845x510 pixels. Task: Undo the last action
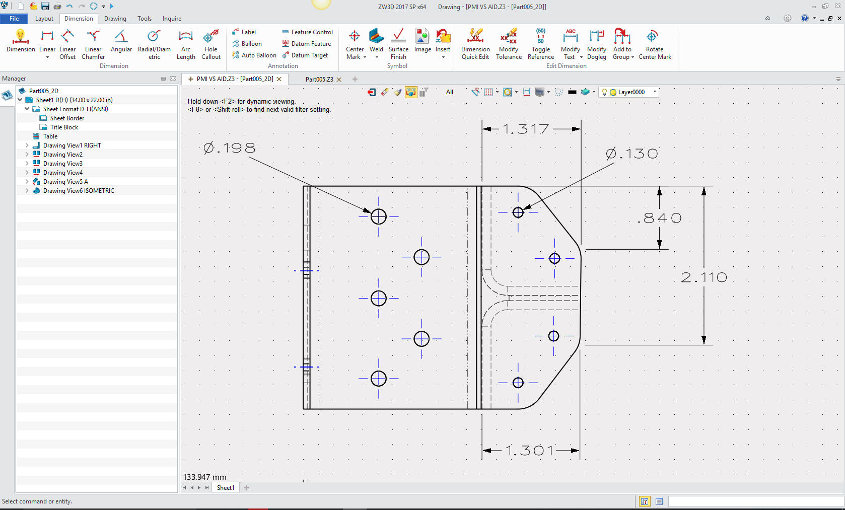pos(69,6)
